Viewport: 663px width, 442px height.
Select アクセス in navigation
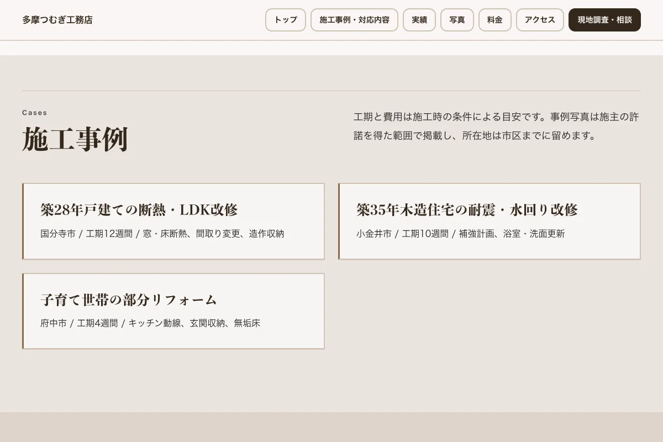click(540, 20)
